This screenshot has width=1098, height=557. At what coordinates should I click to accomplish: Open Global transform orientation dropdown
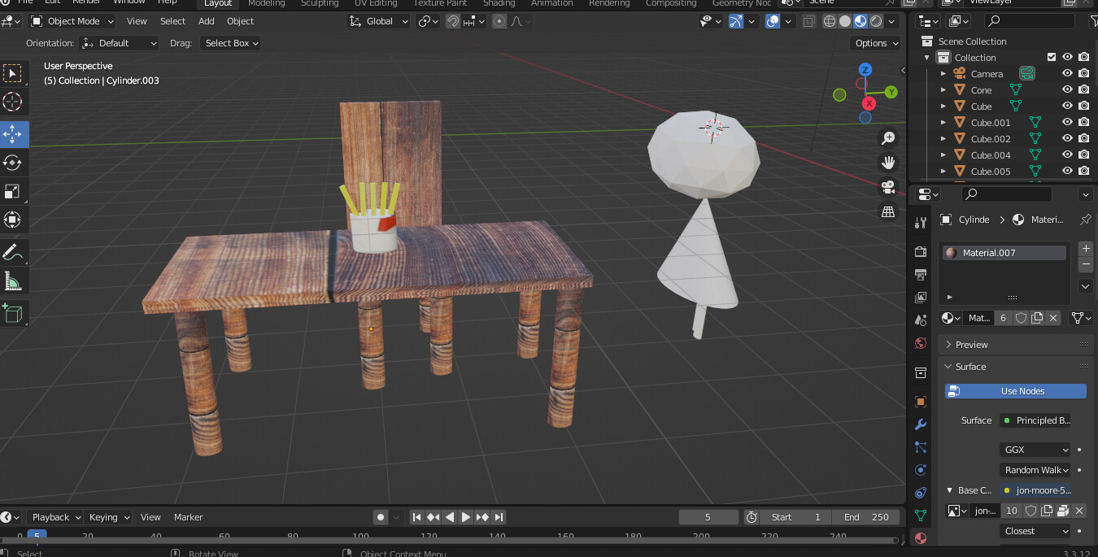click(x=379, y=21)
